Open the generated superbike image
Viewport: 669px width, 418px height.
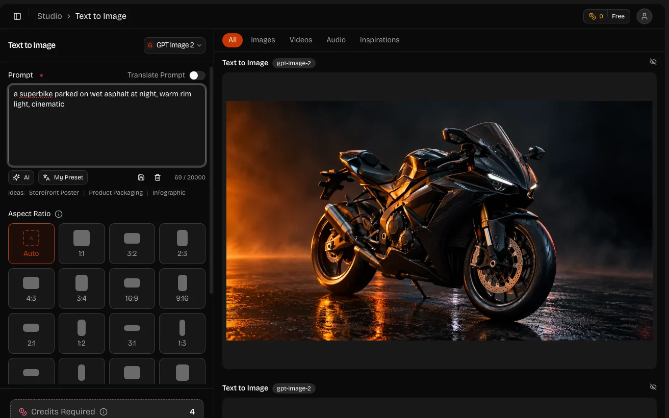click(440, 221)
